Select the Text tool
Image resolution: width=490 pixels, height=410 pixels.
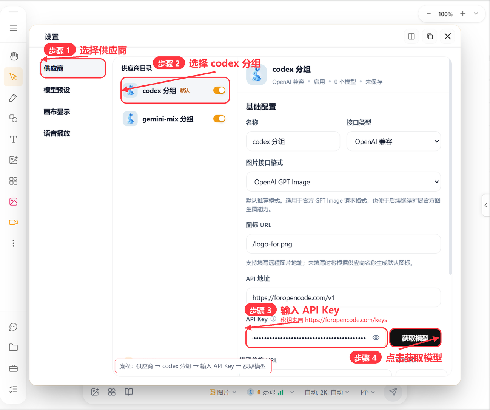[x=13, y=139]
